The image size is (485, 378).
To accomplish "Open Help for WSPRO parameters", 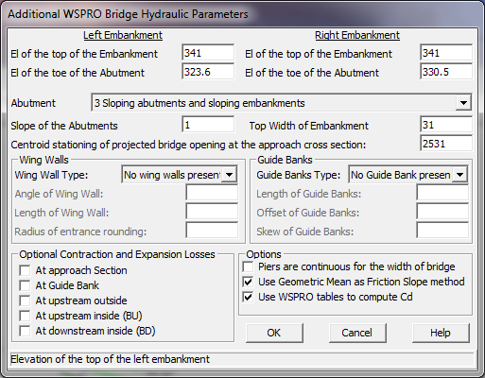I will [441, 333].
